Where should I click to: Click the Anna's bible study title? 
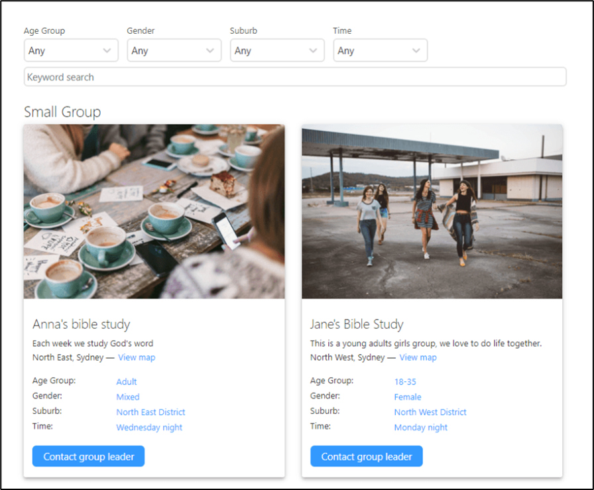[82, 324]
